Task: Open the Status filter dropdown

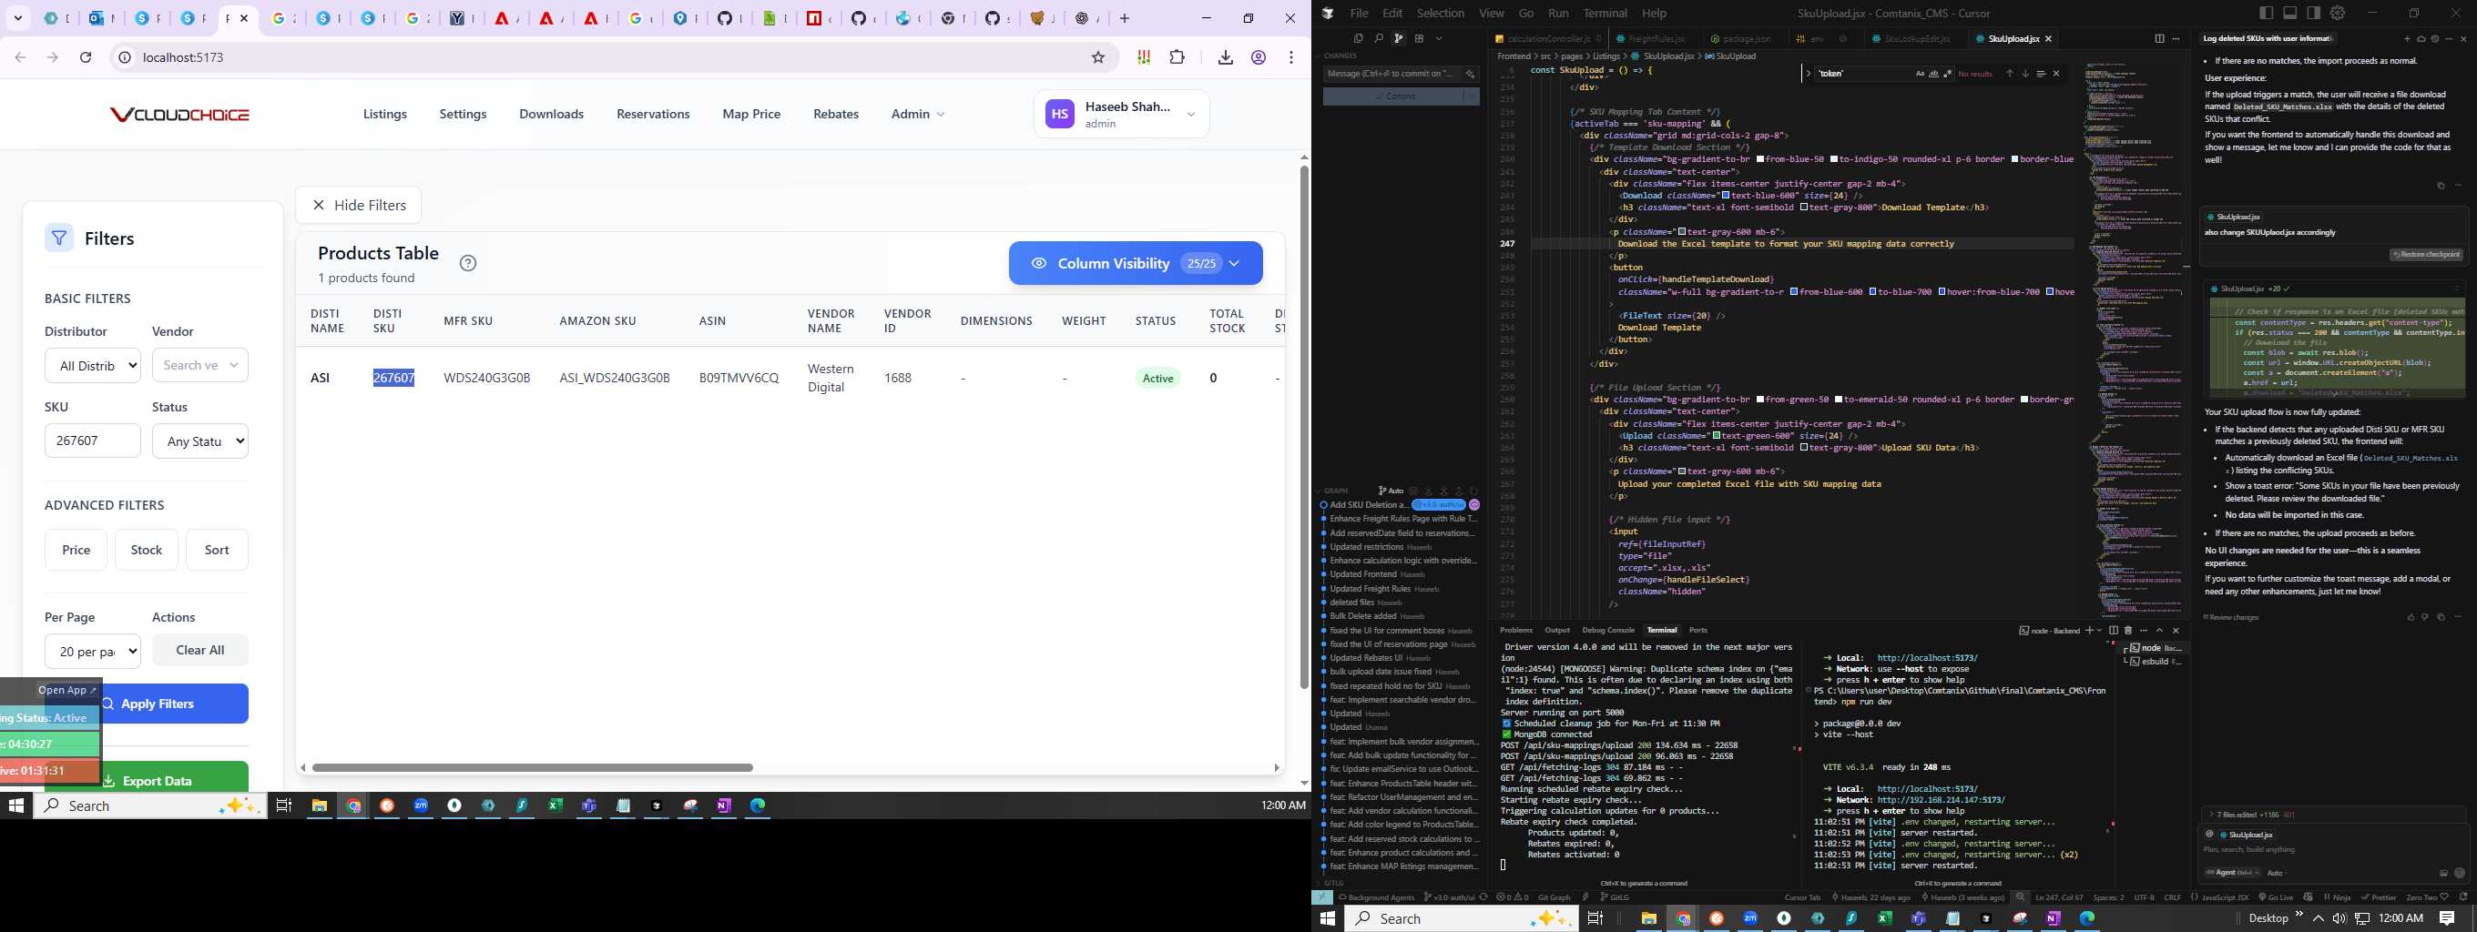Action: pos(200,441)
